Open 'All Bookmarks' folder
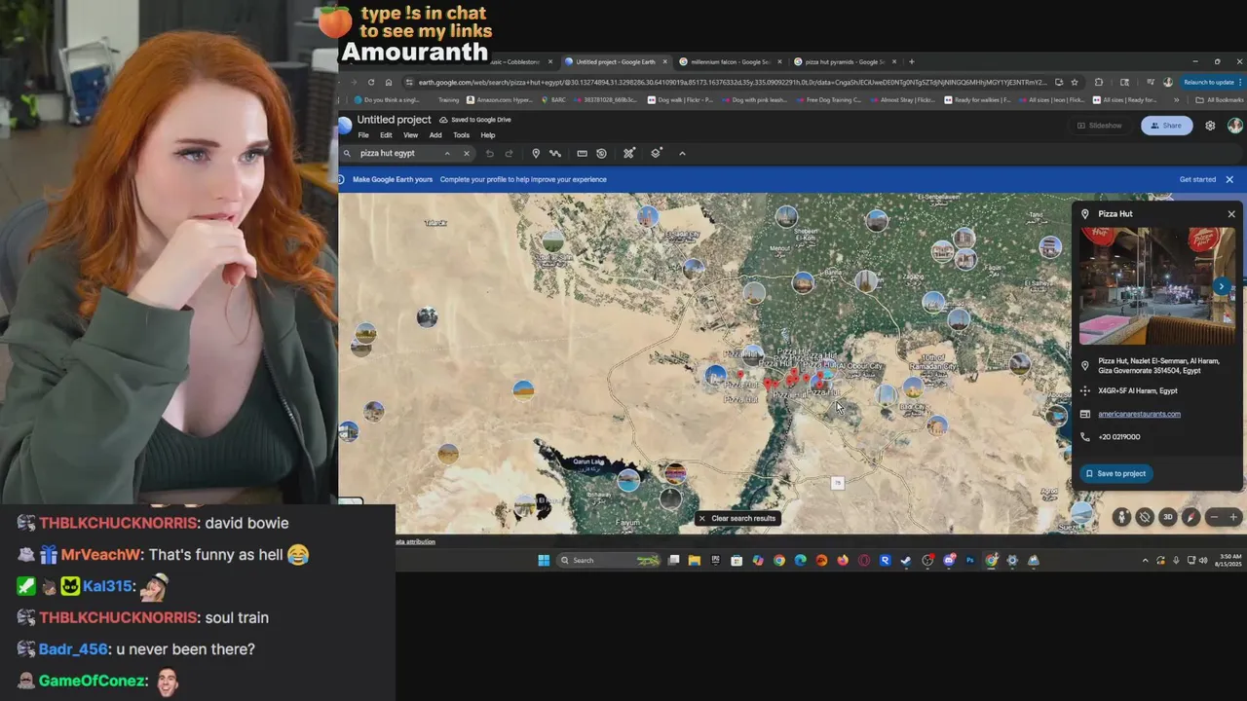 [x=1219, y=99]
